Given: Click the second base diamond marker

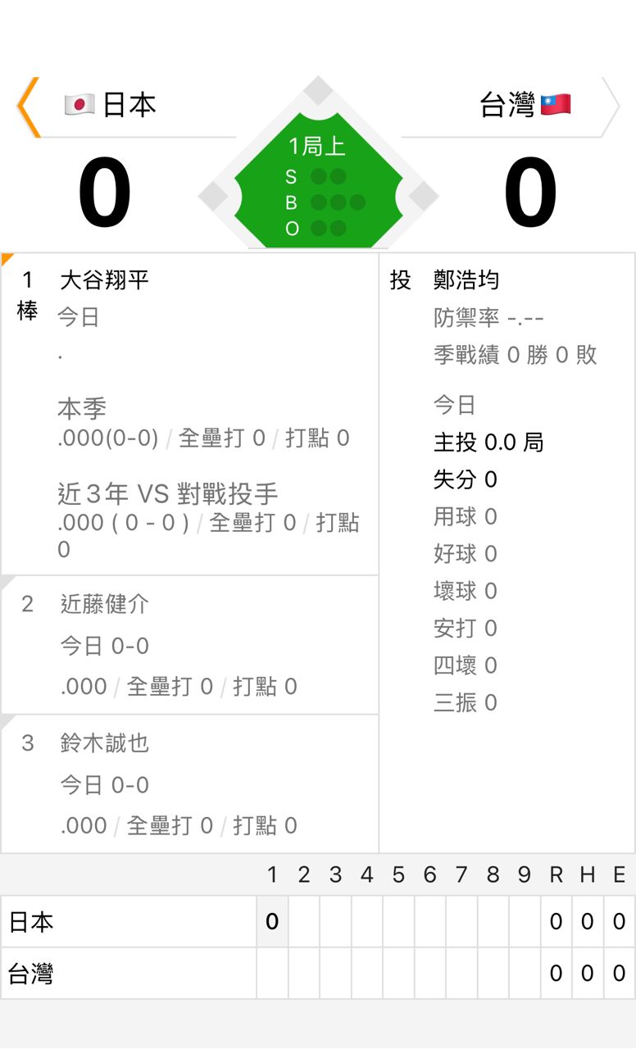Looking at the screenshot, I should (x=318, y=90).
